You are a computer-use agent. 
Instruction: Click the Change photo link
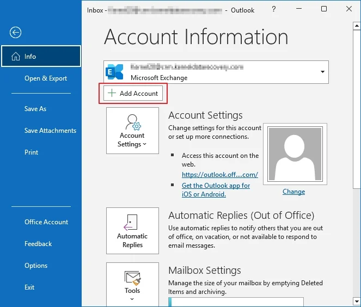pos(294,192)
